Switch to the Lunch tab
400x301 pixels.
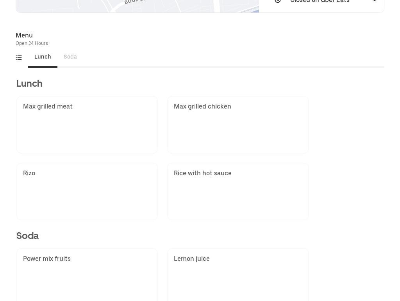pyautogui.click(x=43, y=57)
